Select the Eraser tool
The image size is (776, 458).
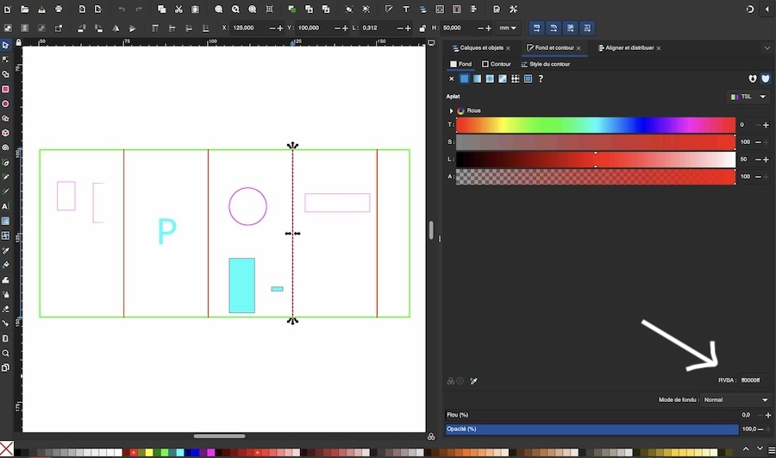5,309
